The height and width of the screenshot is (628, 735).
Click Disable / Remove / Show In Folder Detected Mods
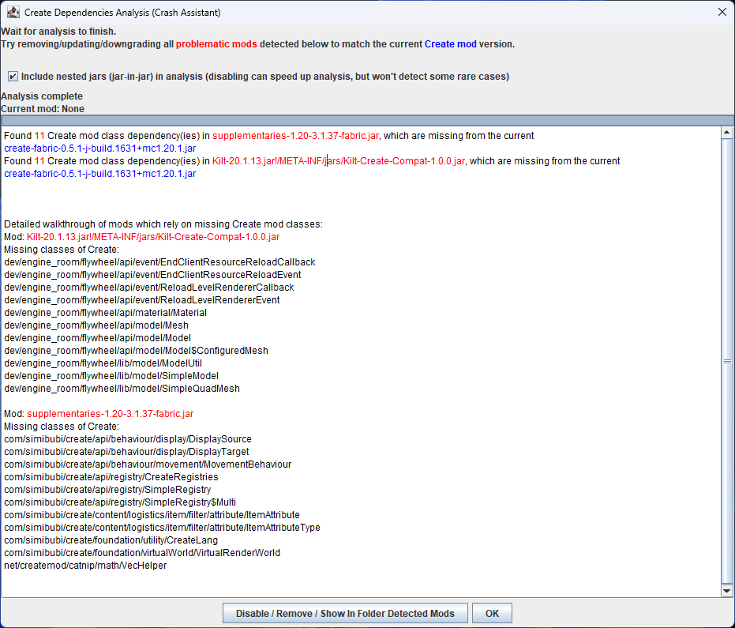click(x=345, y=614)
